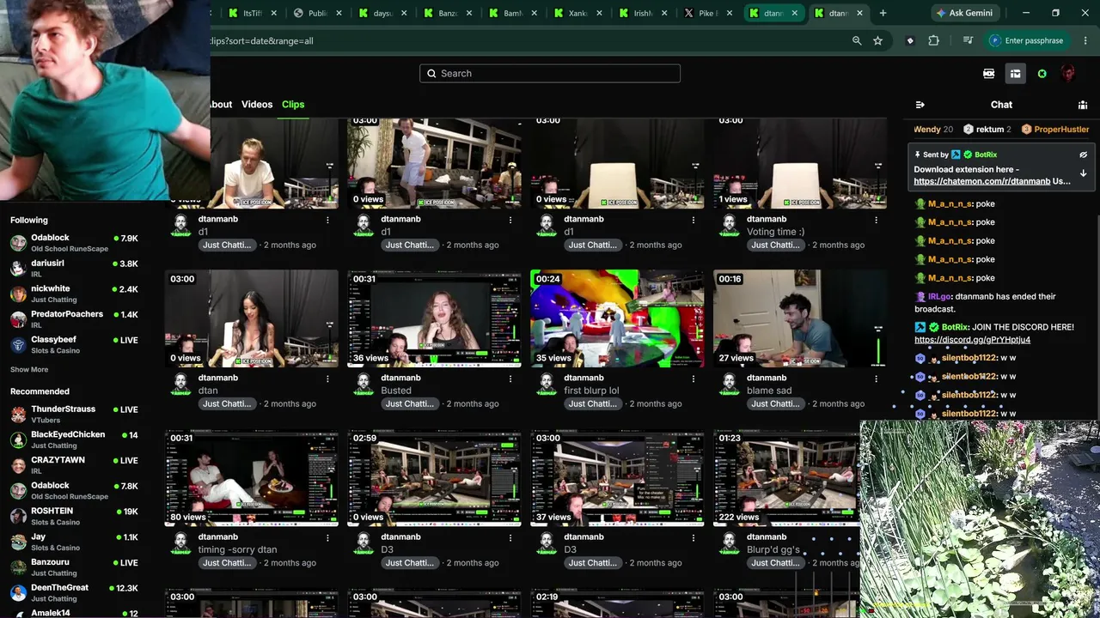Click dtanmanb avatar beside 'blame sad' clip
The height and width of the screenshot is (618, 1100).
[x=730, y=384]
